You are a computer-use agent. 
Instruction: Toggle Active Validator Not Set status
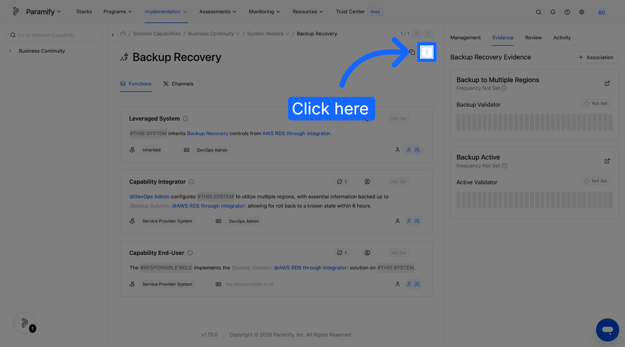(596, 181)
